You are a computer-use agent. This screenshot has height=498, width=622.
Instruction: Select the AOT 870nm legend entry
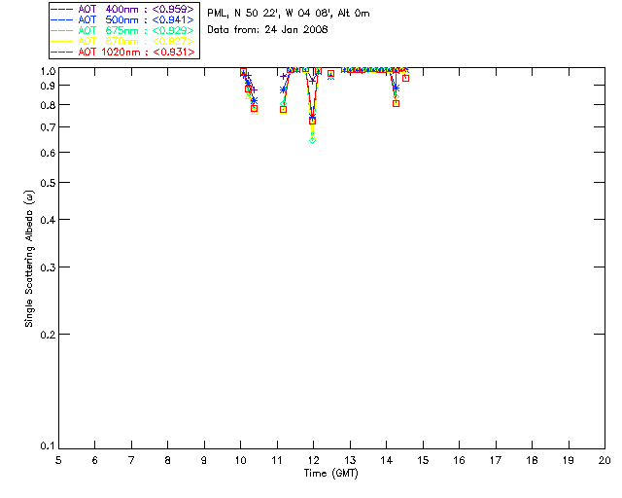122,41
